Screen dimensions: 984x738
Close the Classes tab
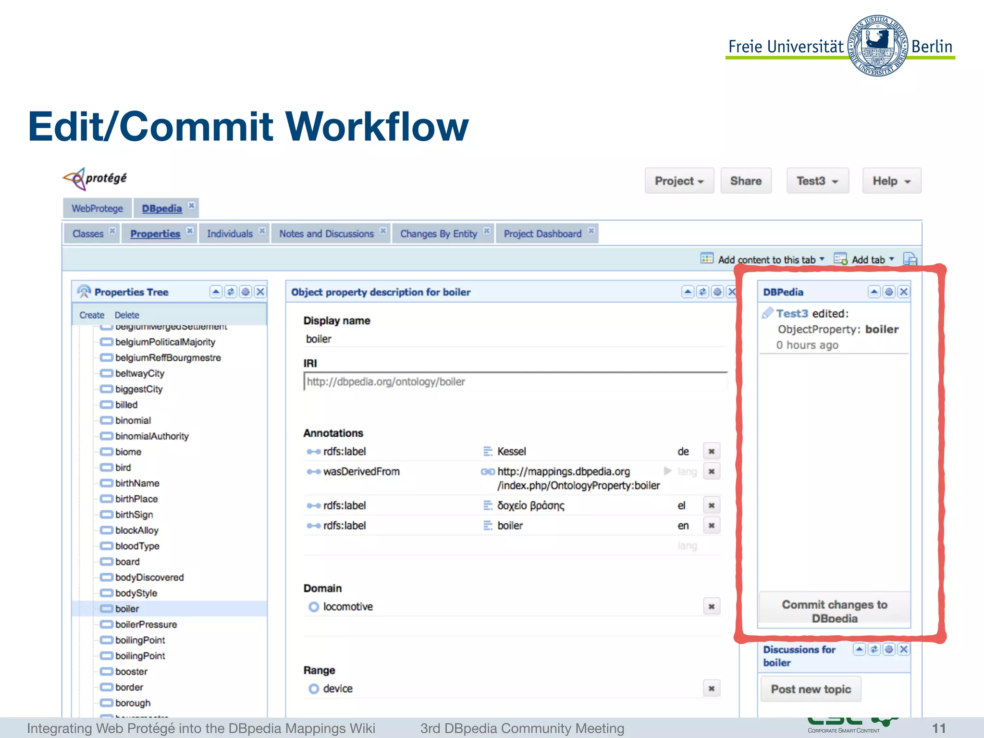click(112, 231)
